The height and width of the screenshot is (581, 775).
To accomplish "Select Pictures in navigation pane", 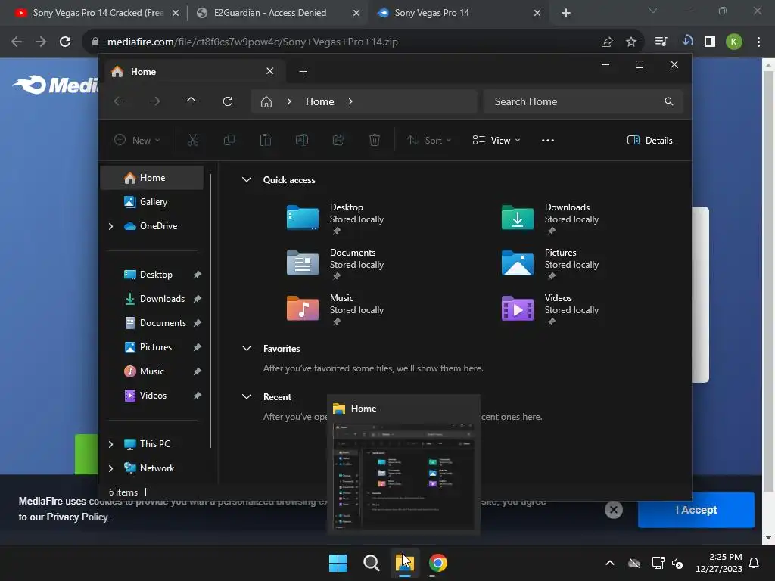I will click(x=152, y=347).
